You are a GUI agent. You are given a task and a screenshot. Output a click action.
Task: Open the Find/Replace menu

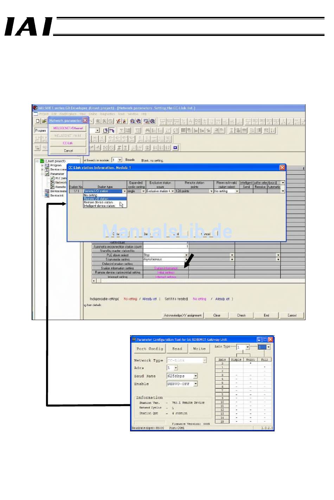click(x=68, y=114)
